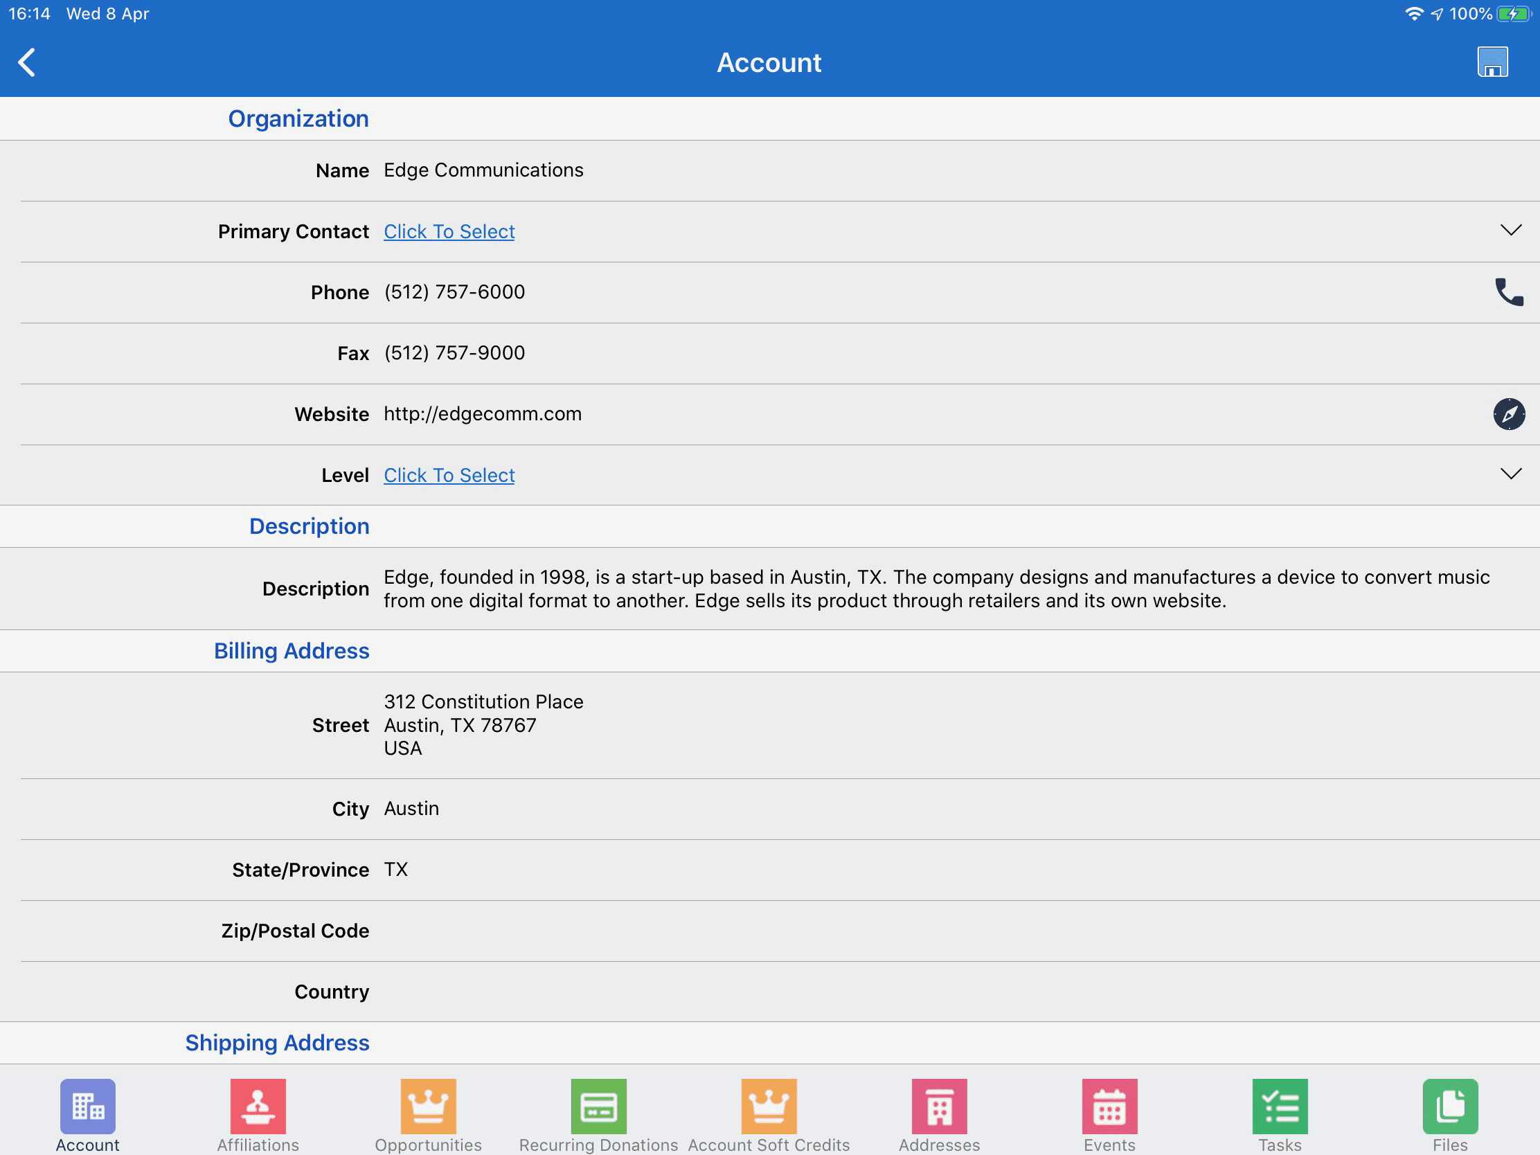Click To Select link for Level
Screen dimensions: 1540x1155
[x=449, y=475]
